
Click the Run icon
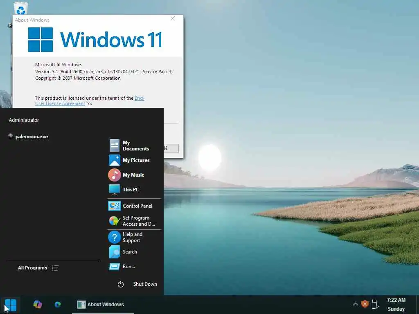tap(115, 267)
